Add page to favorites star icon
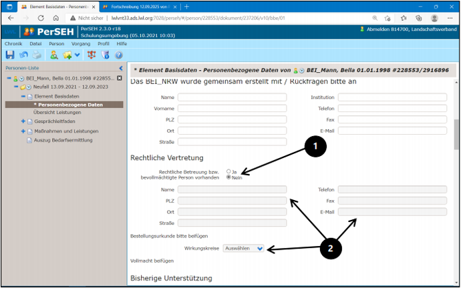 point(388,18)
